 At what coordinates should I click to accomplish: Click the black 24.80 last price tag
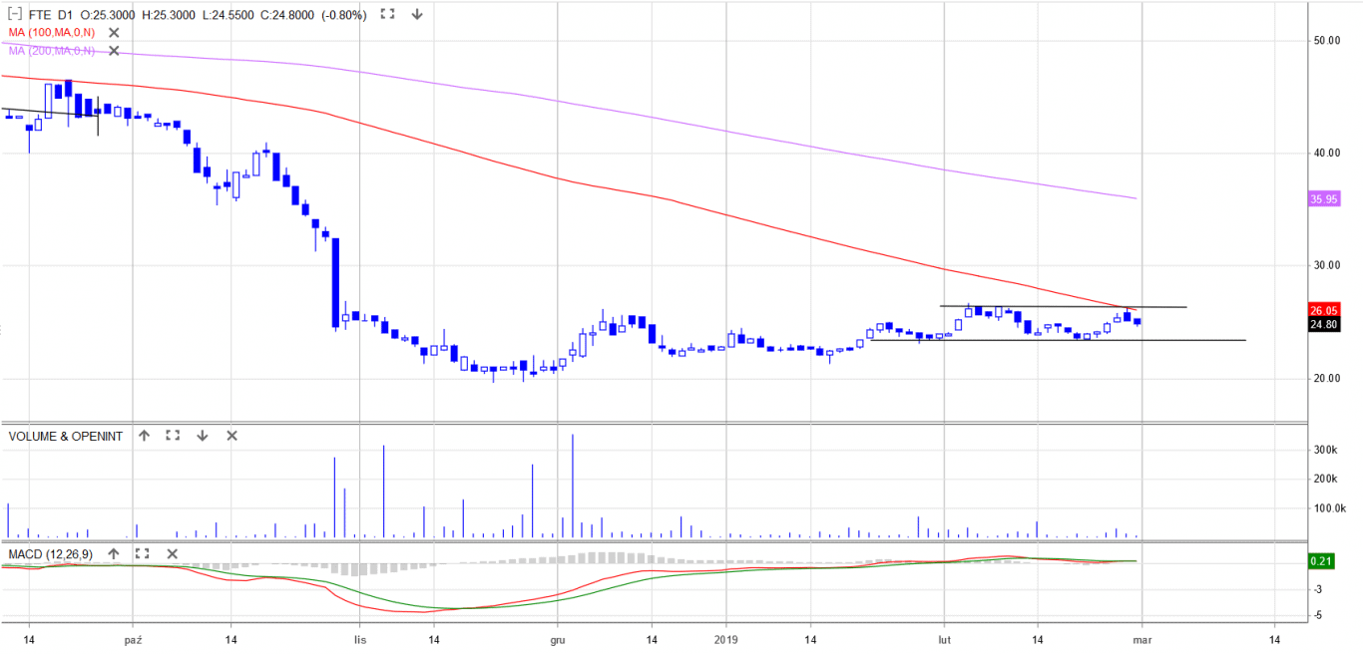(1323, 324)
